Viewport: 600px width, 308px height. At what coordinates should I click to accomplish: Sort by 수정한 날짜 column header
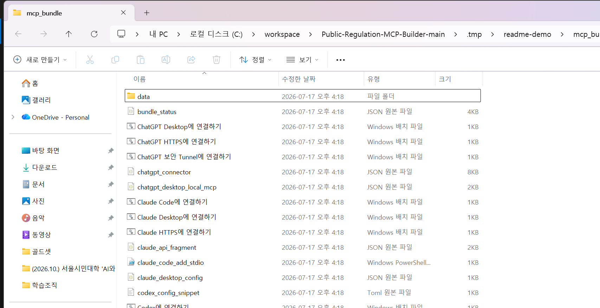coord(299,79)
